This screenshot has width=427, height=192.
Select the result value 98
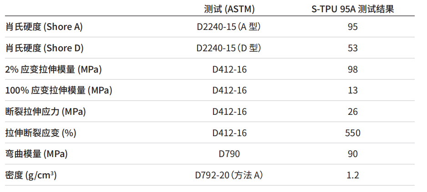coord(352,69)
